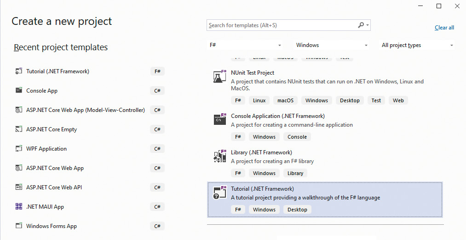Click the F# Console Application template icon
Viewport: 466px width, 240px height.
point(220,119)
